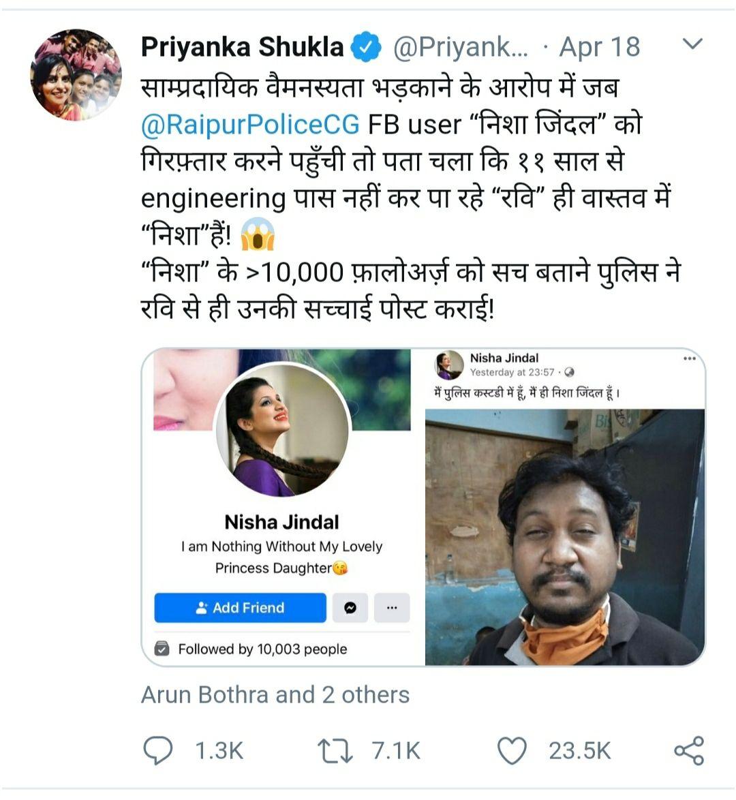Click the reply speech bubble icon
The width and height of the screenshot is (736, 800).
click(158, 750)
